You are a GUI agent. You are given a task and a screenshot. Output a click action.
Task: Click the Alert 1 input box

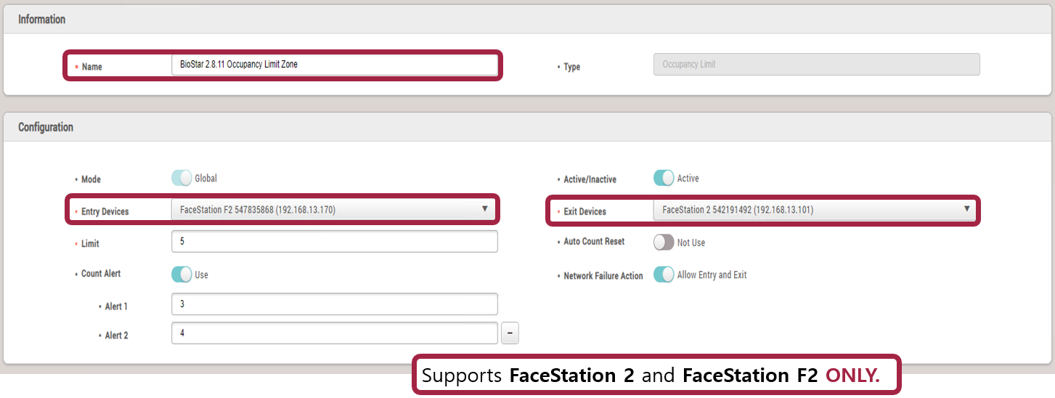(334, 304)
